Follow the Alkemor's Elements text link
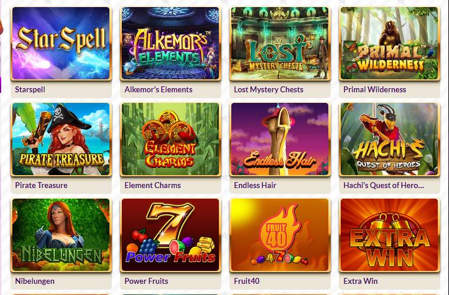449x295 pixels. pyautogui.click(x=158, y=89)
